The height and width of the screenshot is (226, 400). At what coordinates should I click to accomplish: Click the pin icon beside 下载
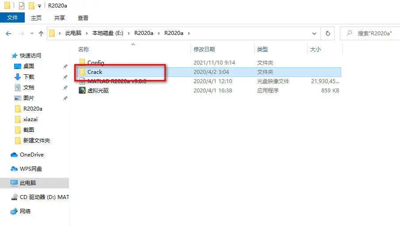tap(65, 77)
